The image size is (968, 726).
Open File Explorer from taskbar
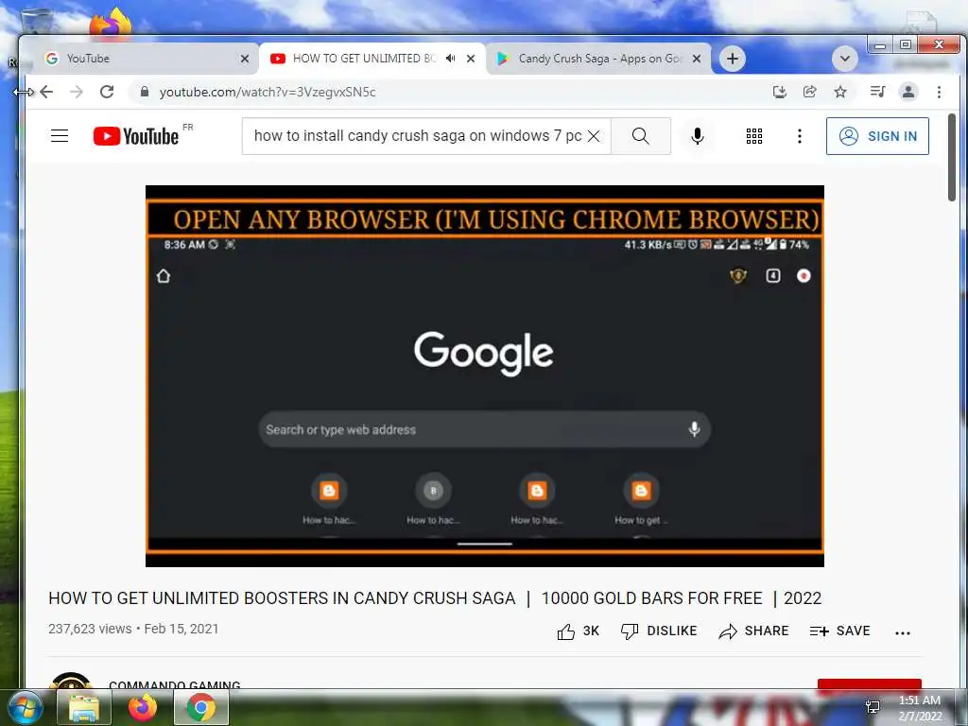coord(84,707)
